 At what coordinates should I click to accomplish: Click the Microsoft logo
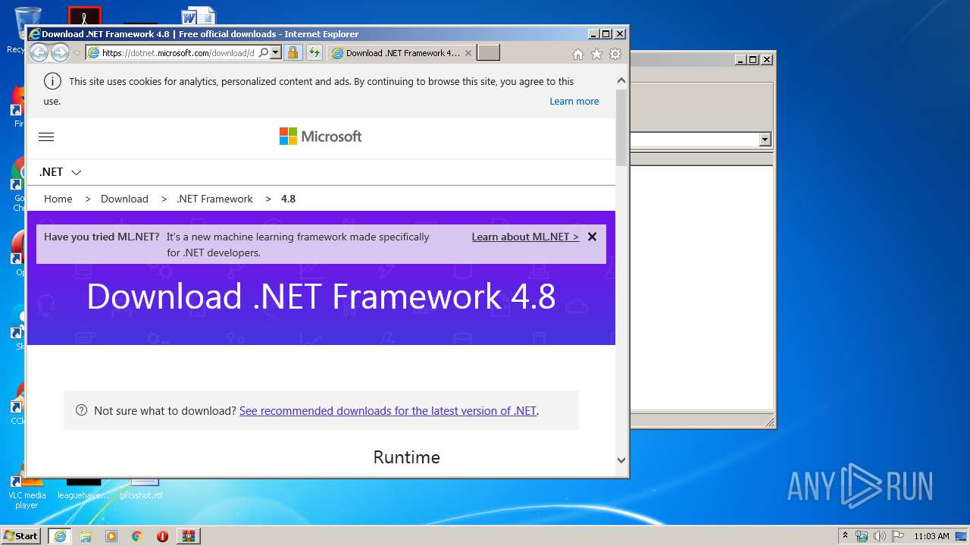click(x=321, y=136)
